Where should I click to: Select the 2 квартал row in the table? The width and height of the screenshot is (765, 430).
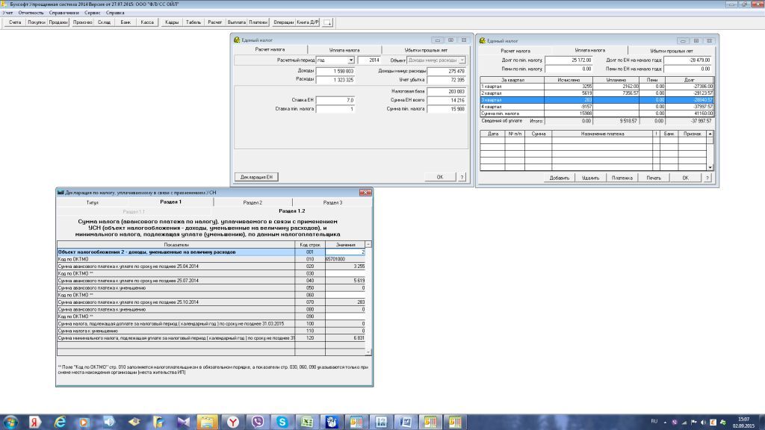pos(512,93)
